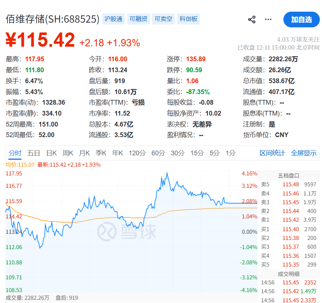Open the three-dot more options menu

point(268,20)
